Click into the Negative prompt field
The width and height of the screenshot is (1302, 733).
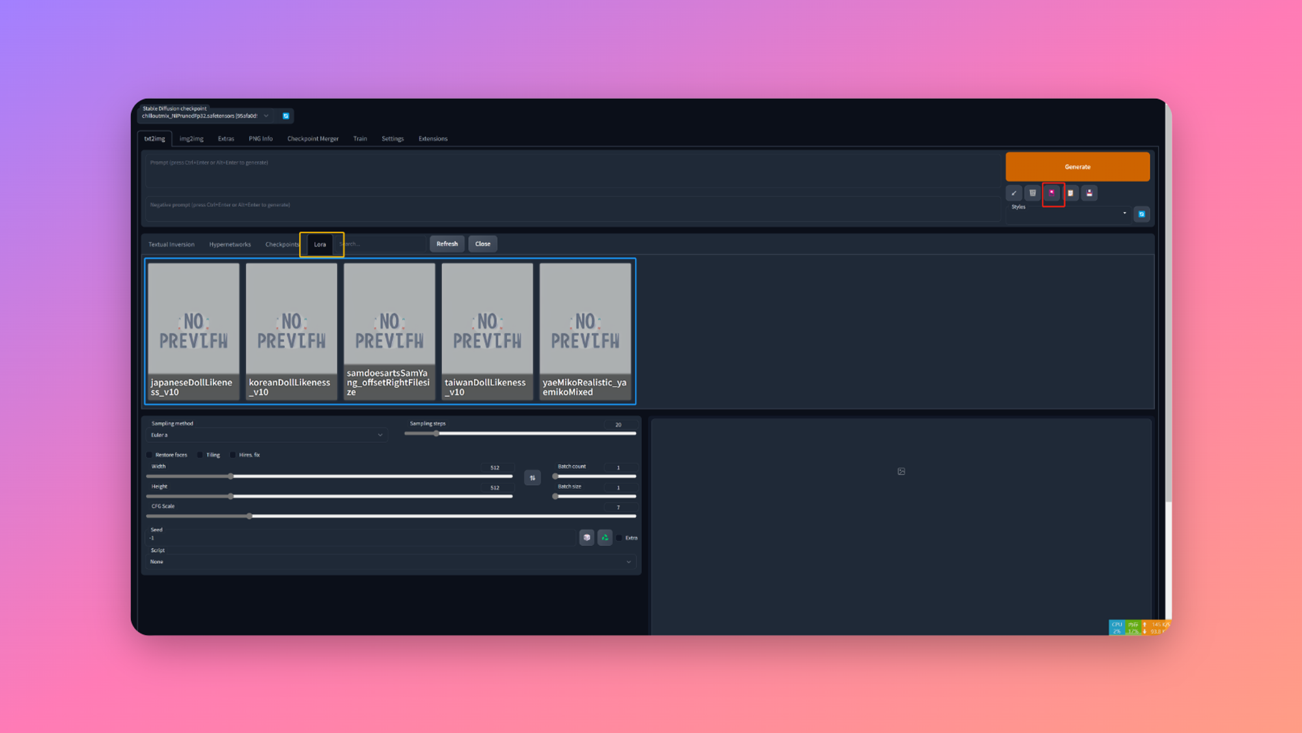[573, 210]
